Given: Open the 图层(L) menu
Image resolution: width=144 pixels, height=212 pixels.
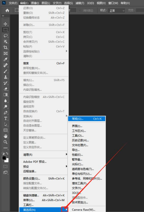Looking at the screenshot, I should pyautogui.click(x=46, y=3).
